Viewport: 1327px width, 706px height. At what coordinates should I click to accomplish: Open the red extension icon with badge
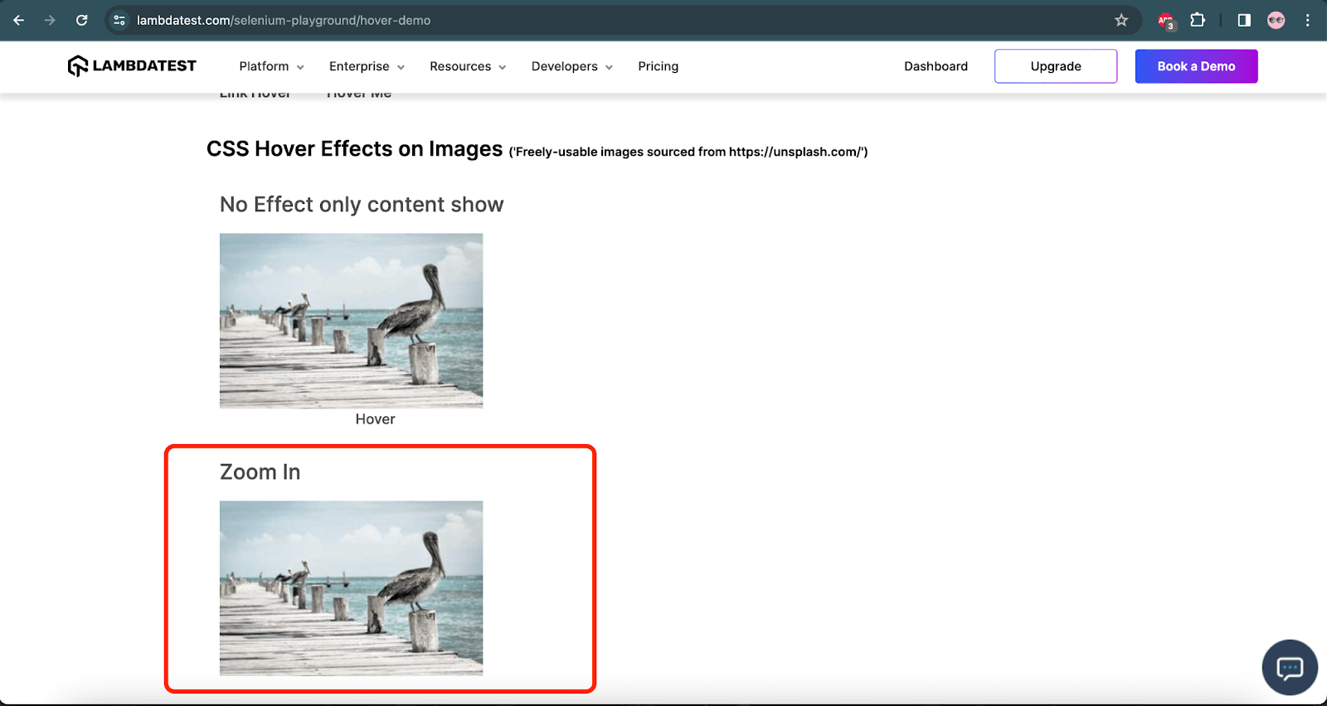[x=1166, y=21]
